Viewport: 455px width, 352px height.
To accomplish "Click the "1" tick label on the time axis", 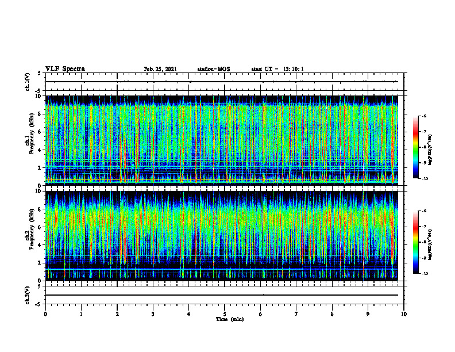I will 81,314.
